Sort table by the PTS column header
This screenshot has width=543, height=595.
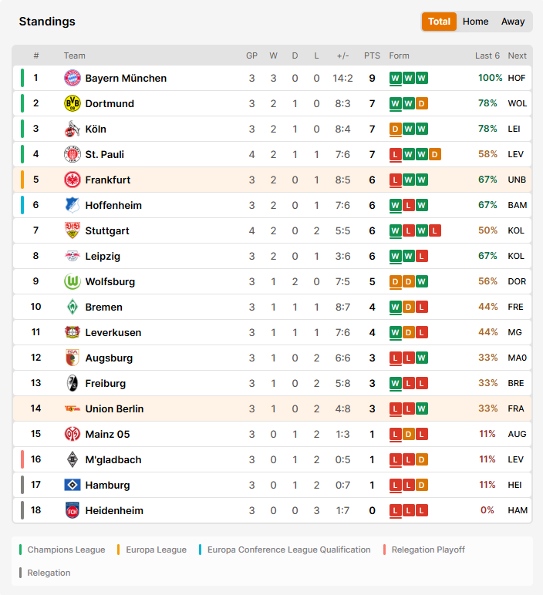click(372, 55)
